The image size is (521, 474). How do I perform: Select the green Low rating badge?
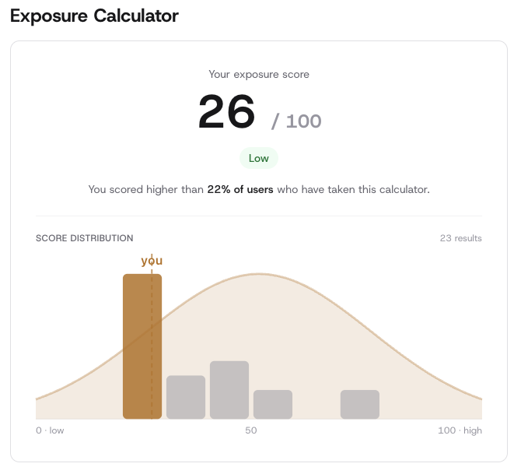point(259,159)
